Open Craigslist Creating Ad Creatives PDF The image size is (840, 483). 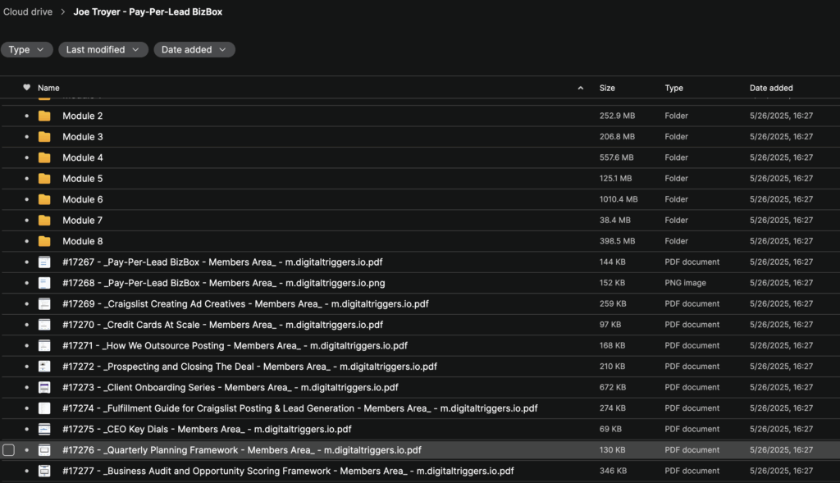point(245,303)
